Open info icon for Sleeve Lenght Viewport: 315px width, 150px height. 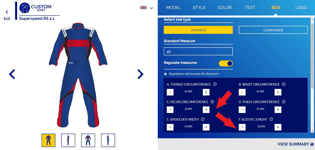pyautogui.click(x=271, y=119)
